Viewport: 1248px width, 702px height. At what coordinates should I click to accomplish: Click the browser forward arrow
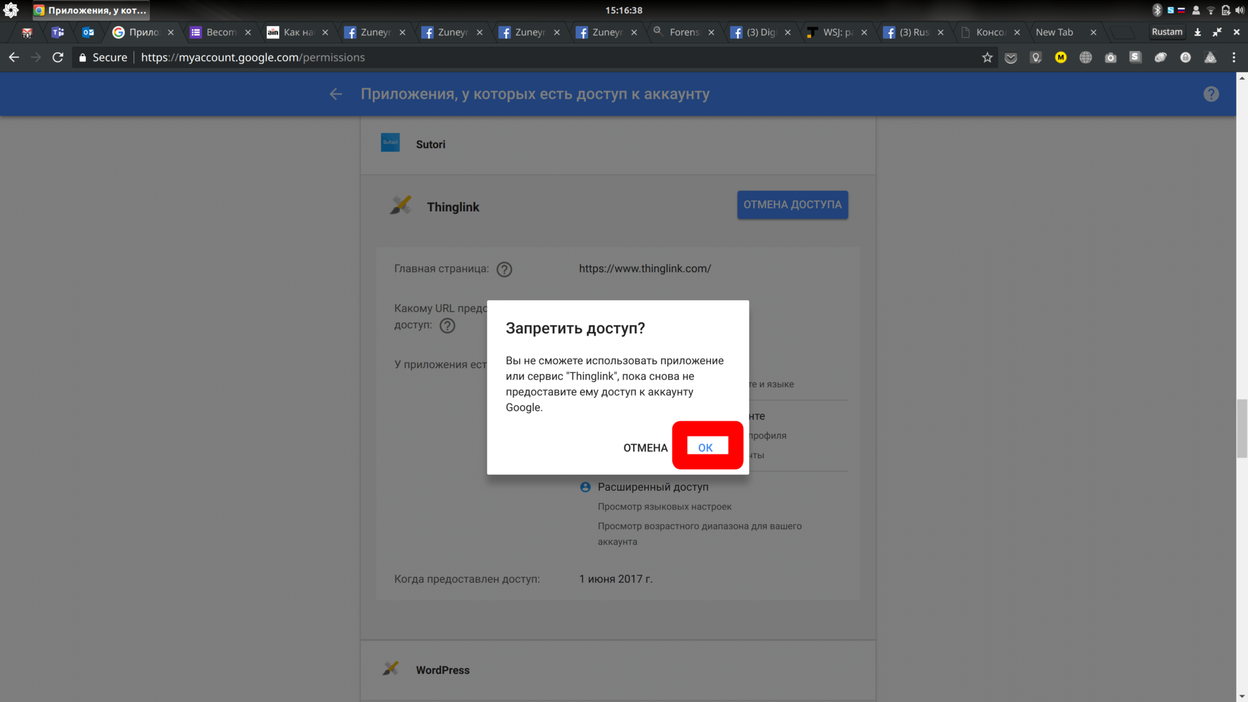tap(36, 57)
